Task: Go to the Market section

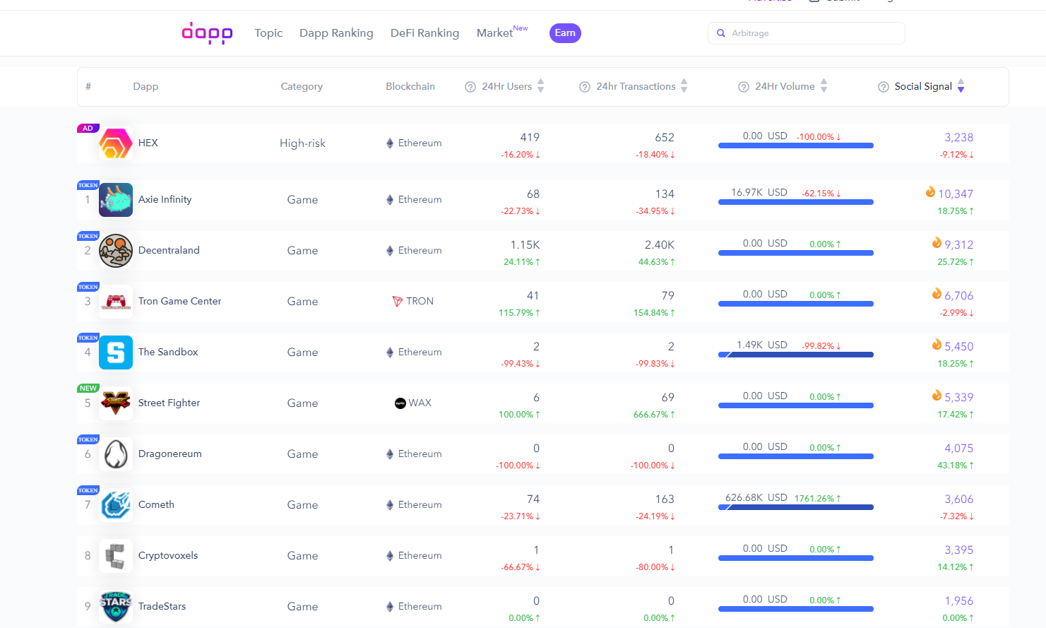Action: [x=494, y=33]
